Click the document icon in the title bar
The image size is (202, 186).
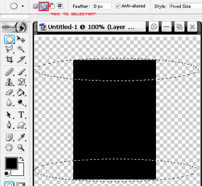42,27
